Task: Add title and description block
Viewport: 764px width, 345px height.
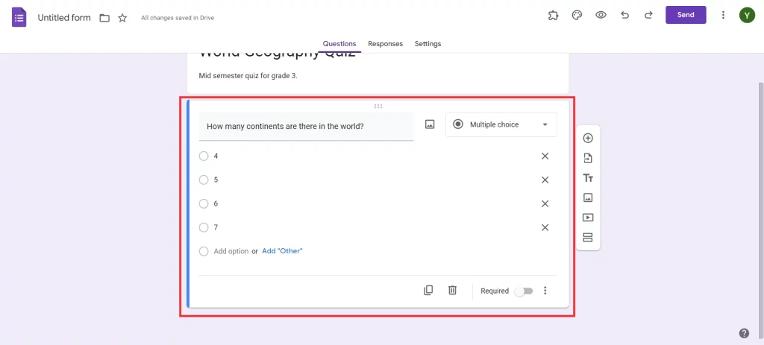Action: [x=588, y=178]
